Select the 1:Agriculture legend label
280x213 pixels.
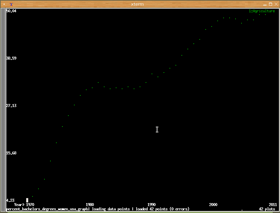tap(262, 11)
